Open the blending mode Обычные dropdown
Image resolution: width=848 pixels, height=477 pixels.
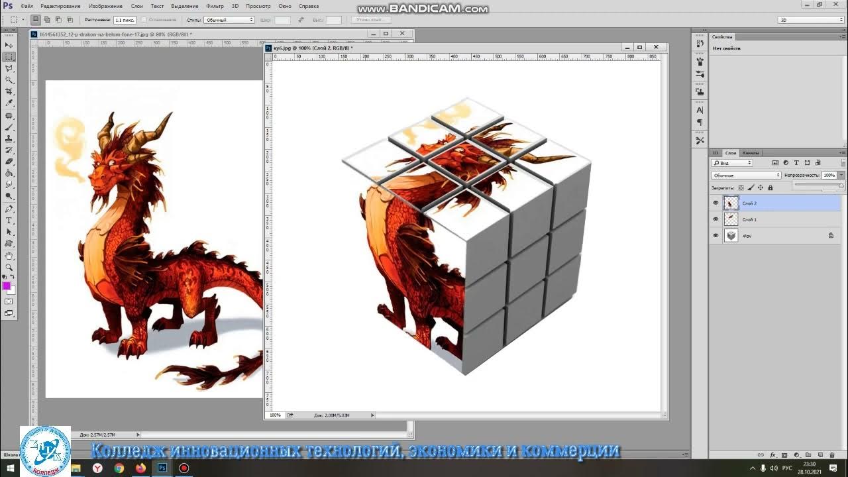click(746, 176)
